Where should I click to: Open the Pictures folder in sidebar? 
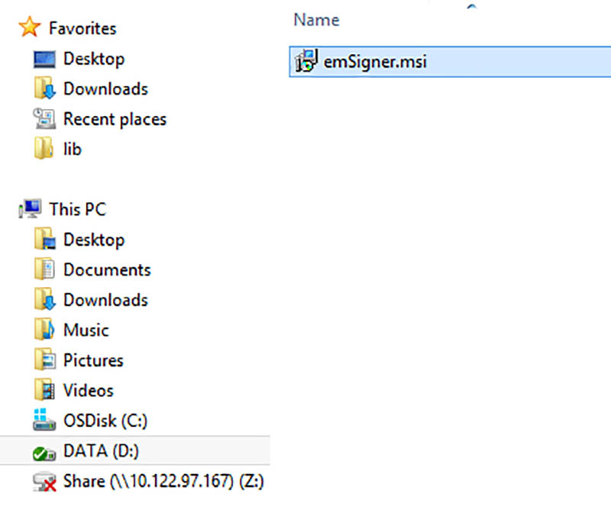point(93,360)
